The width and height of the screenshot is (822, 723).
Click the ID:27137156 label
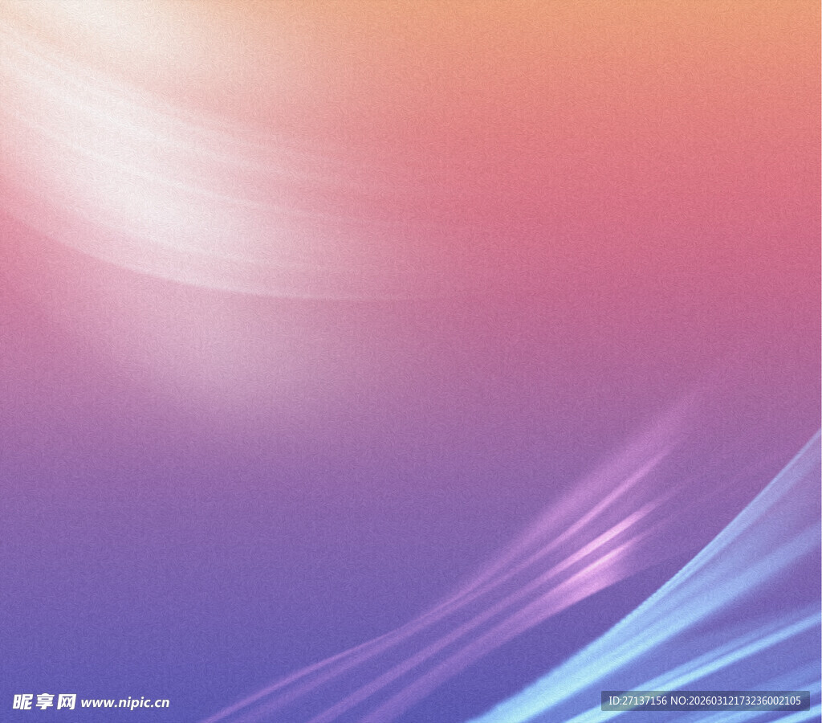(637, 701)
